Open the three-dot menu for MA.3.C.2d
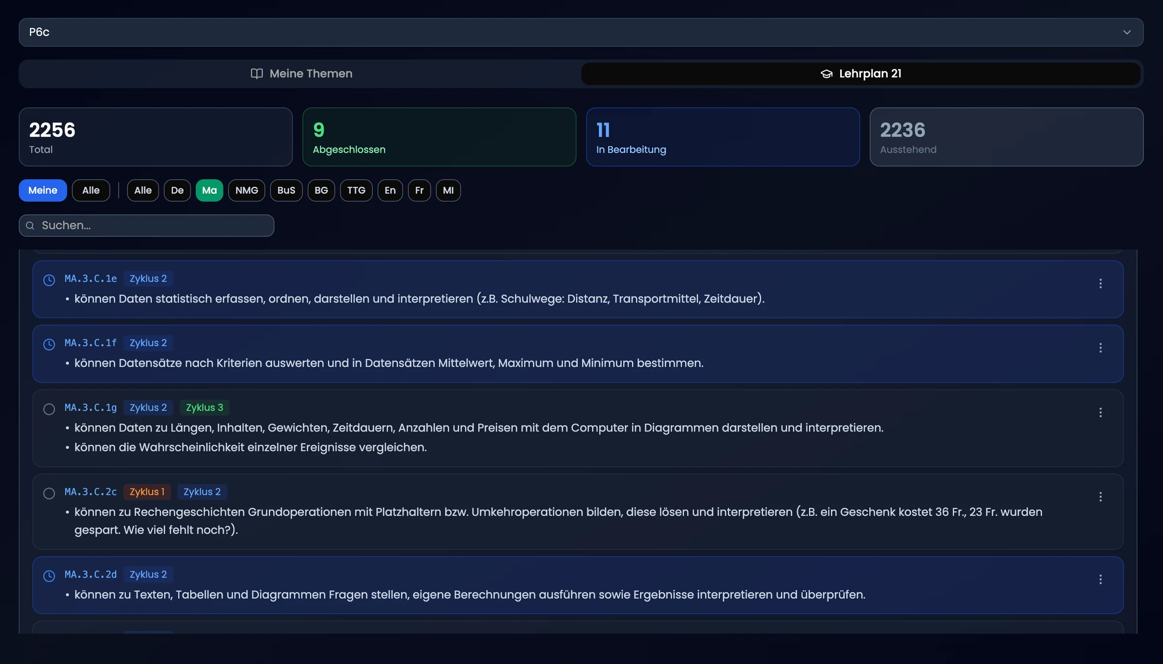This screenshot has width=1163, height=664. click(1100, 579)
